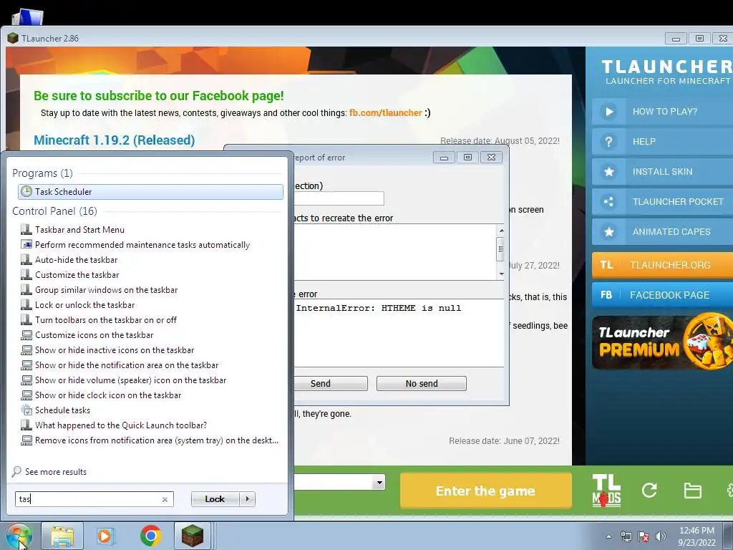Image resolution: width=733 pixels, height=550 pixels.
Task: Click the No send button
Action: (x=421, y=384)
